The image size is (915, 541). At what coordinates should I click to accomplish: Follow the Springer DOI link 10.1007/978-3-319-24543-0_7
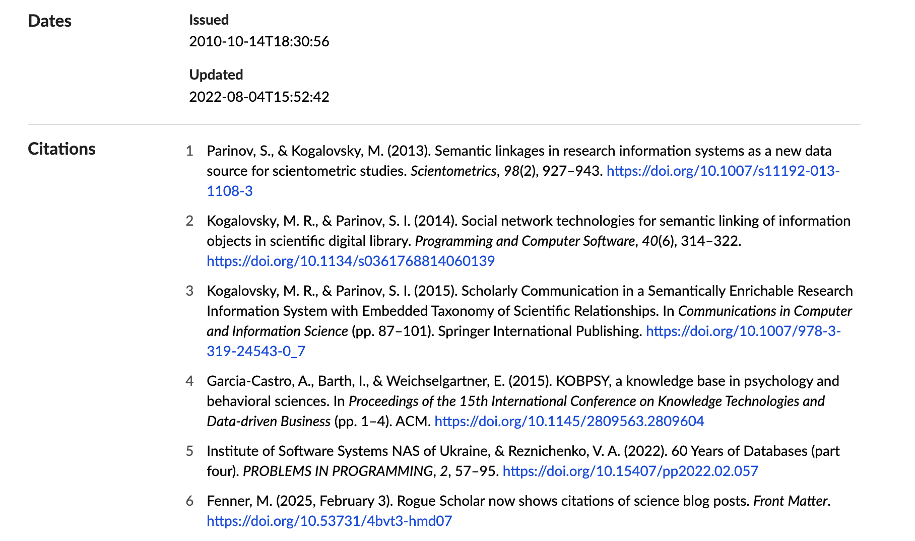click(x=743, y=331)
